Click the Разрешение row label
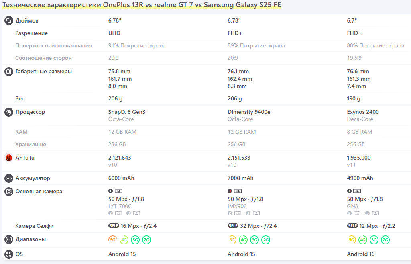 pyautogui.click(x=31, y=33)
